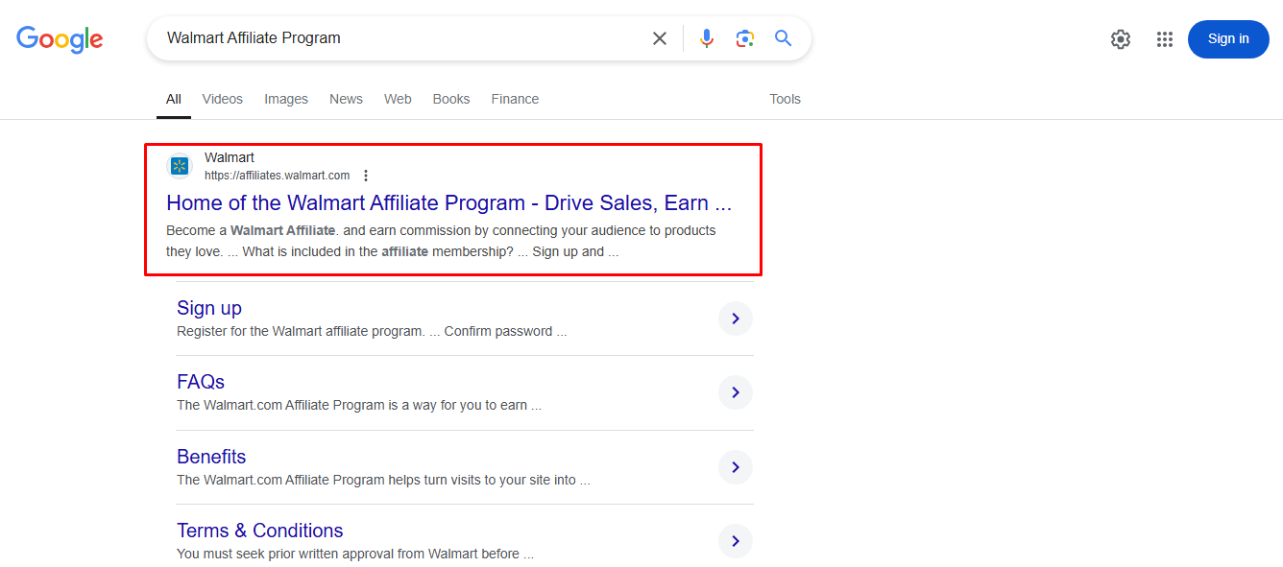Clear the search box text
This screenshot has width=1283, height=567.
660,38
